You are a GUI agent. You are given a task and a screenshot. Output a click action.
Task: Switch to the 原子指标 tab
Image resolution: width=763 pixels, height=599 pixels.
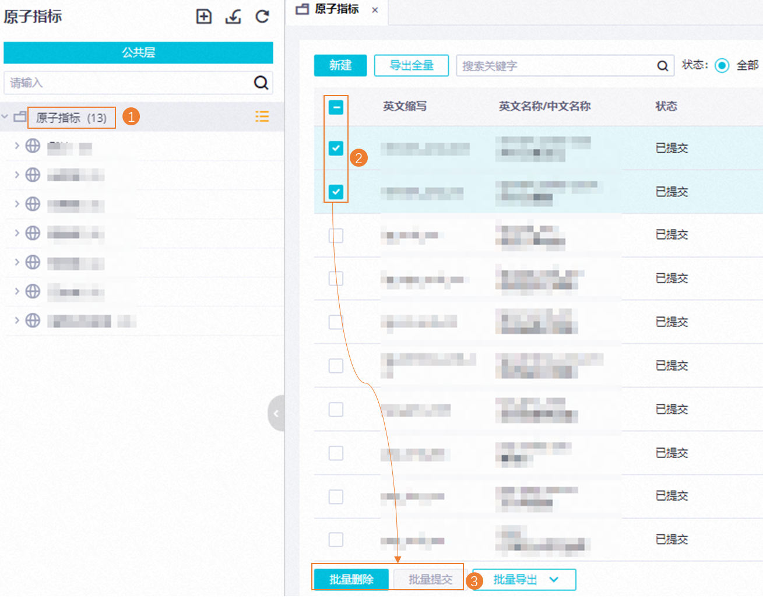[336, 9]
